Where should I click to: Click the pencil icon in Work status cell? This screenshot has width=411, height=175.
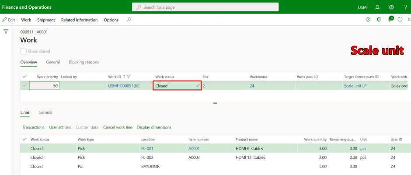tap(198, 86)
